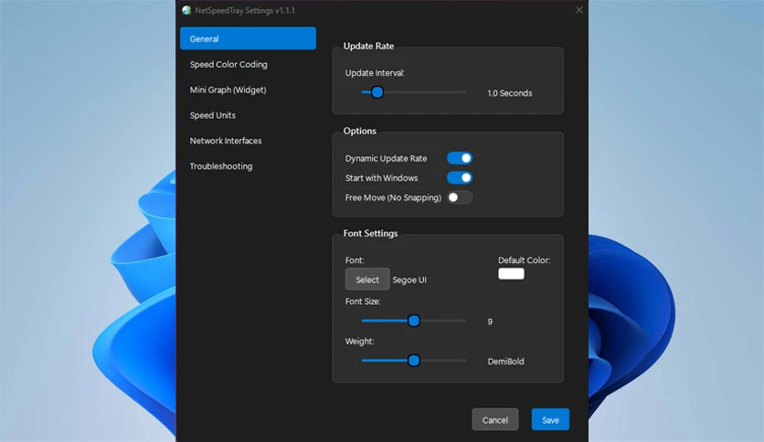This screenshot has height=442, width=764.
Task: Click the font Select button
Action: click(x=367, y=279)
